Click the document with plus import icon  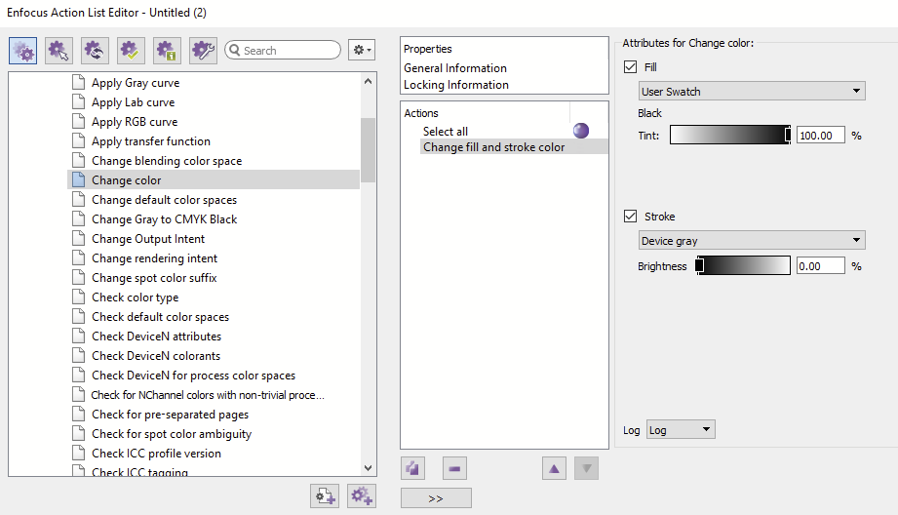pyautogui.click(x=325, y=495)
